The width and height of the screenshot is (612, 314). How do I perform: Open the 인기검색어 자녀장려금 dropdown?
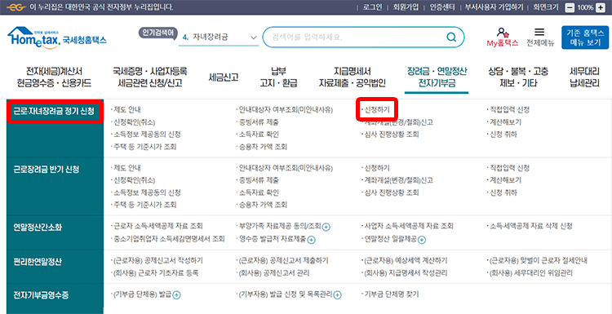pos(219,38)
